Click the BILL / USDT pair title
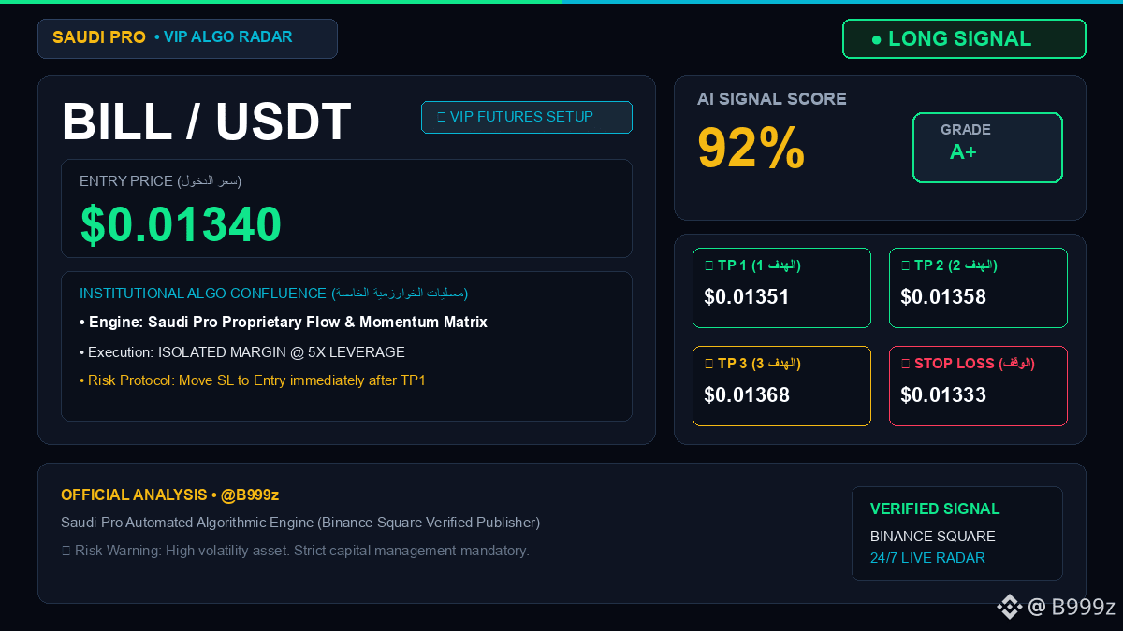The width and height of the screenshot is (1123, 631). click(207, 122)
